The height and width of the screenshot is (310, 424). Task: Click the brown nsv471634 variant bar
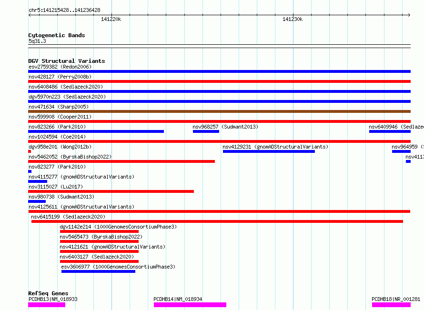[219, 111]
